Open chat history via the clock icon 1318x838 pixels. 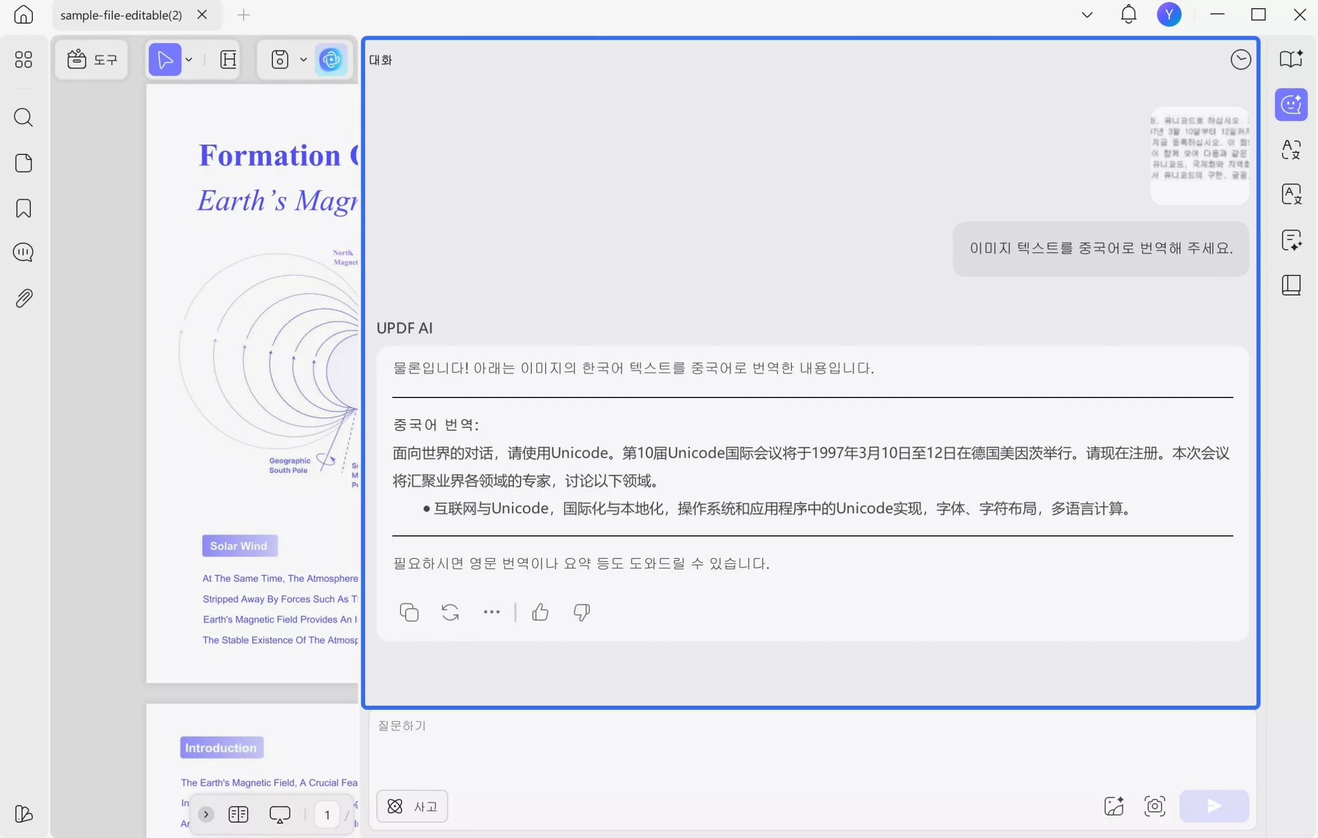[1241, 59]
